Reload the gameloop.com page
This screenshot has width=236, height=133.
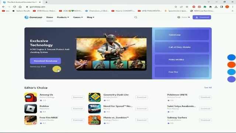click(x=14, y=7)
